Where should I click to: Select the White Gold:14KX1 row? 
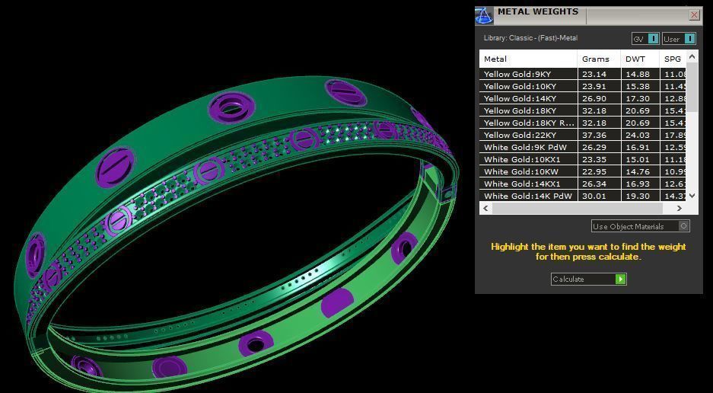point(582,184)
